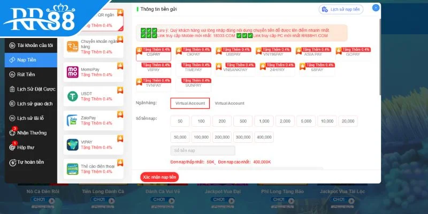Select USDT deposit method
The width and height of the screenshot is (428, 214).
click(93, 96)
